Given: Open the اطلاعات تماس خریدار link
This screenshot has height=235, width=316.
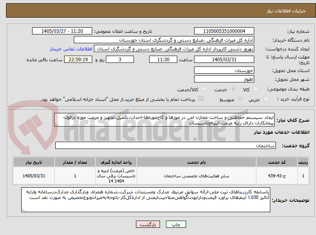Looking at the screenshot, I should pyautogui.click(x=71, y=49).
